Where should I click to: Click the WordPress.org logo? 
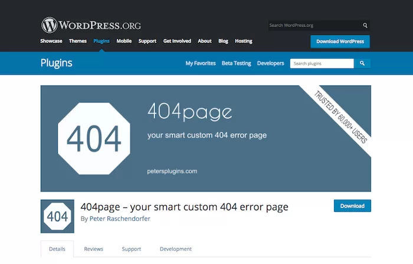91,25
